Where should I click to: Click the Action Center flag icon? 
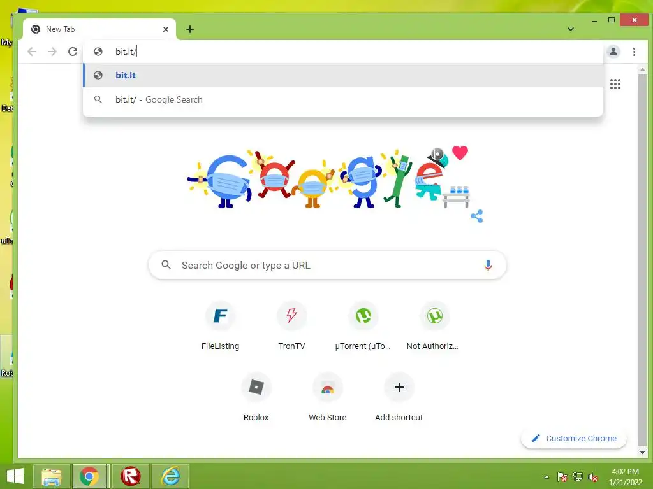click(562, 477)
